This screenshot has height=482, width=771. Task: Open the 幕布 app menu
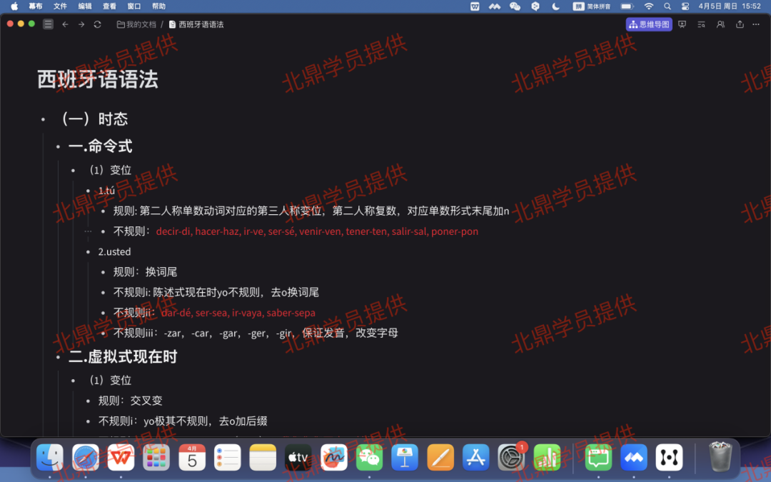pos(36,6)
